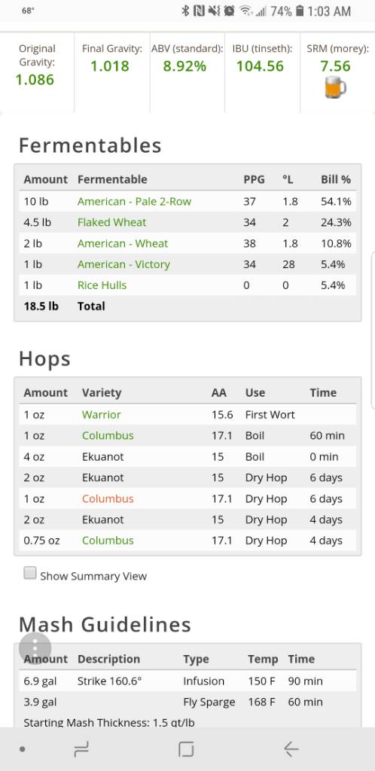Tap the beer mug SRM color icon

(x=335, y=88)
